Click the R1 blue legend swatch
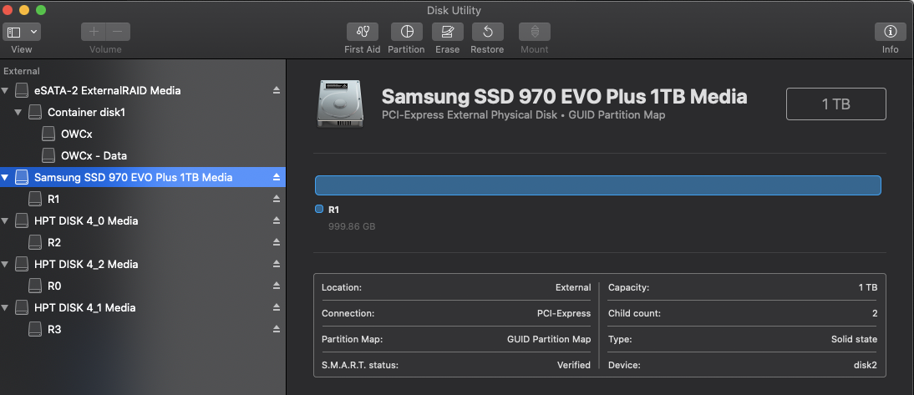 click(x=319, y=209)
